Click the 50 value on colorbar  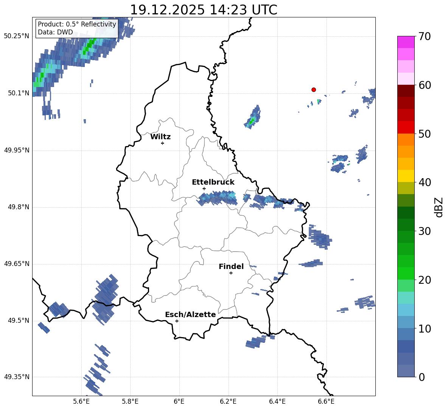pyautogui.click(x=425, y=134)
